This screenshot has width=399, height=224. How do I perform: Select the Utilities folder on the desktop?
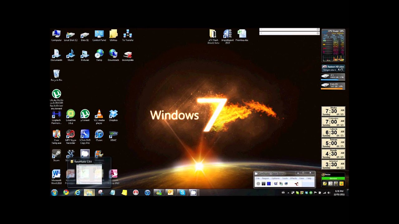(113, 36)
